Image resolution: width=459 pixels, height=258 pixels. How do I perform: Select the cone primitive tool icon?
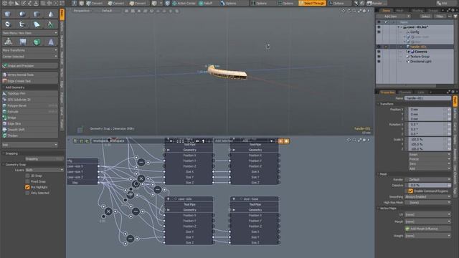51,14
